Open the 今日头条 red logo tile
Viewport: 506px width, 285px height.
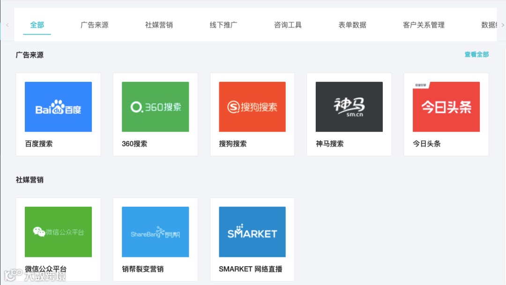pyautogui.click(x=446, y=107)
